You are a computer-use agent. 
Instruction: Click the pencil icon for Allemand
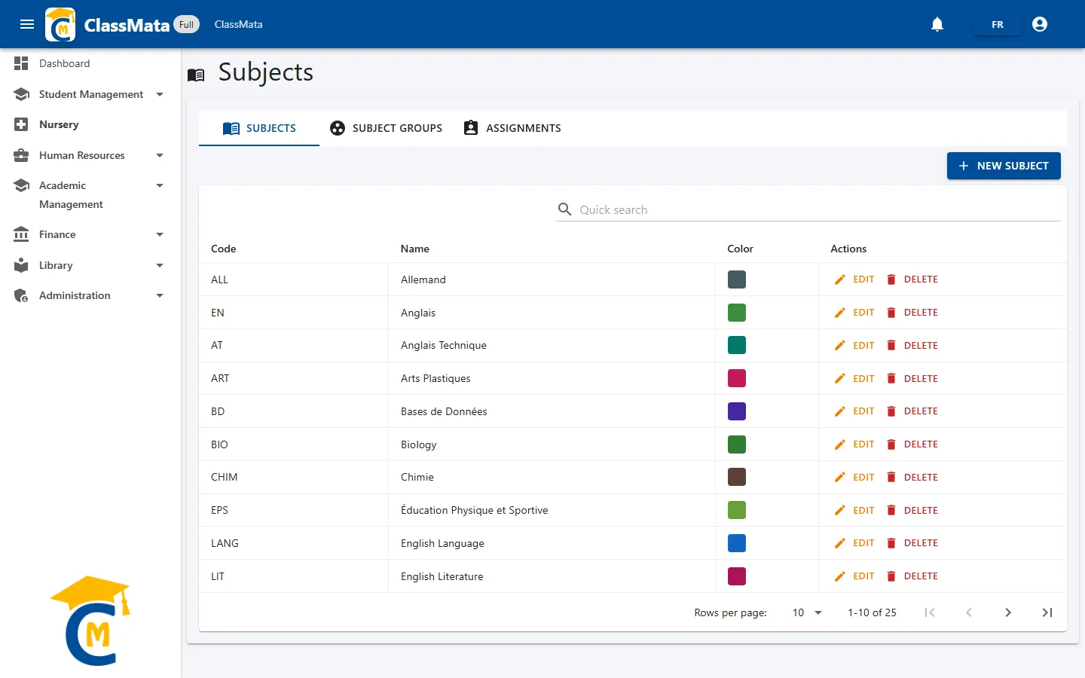840,279
